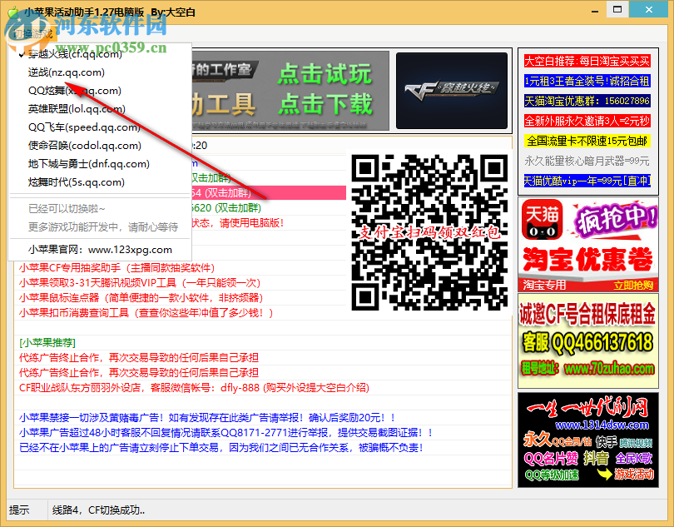Click the yellow arrow 游戏活动 icon

605,475
